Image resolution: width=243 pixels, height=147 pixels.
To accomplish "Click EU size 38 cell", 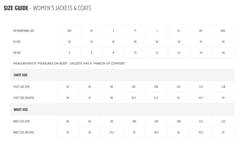I will coord(135,42).
